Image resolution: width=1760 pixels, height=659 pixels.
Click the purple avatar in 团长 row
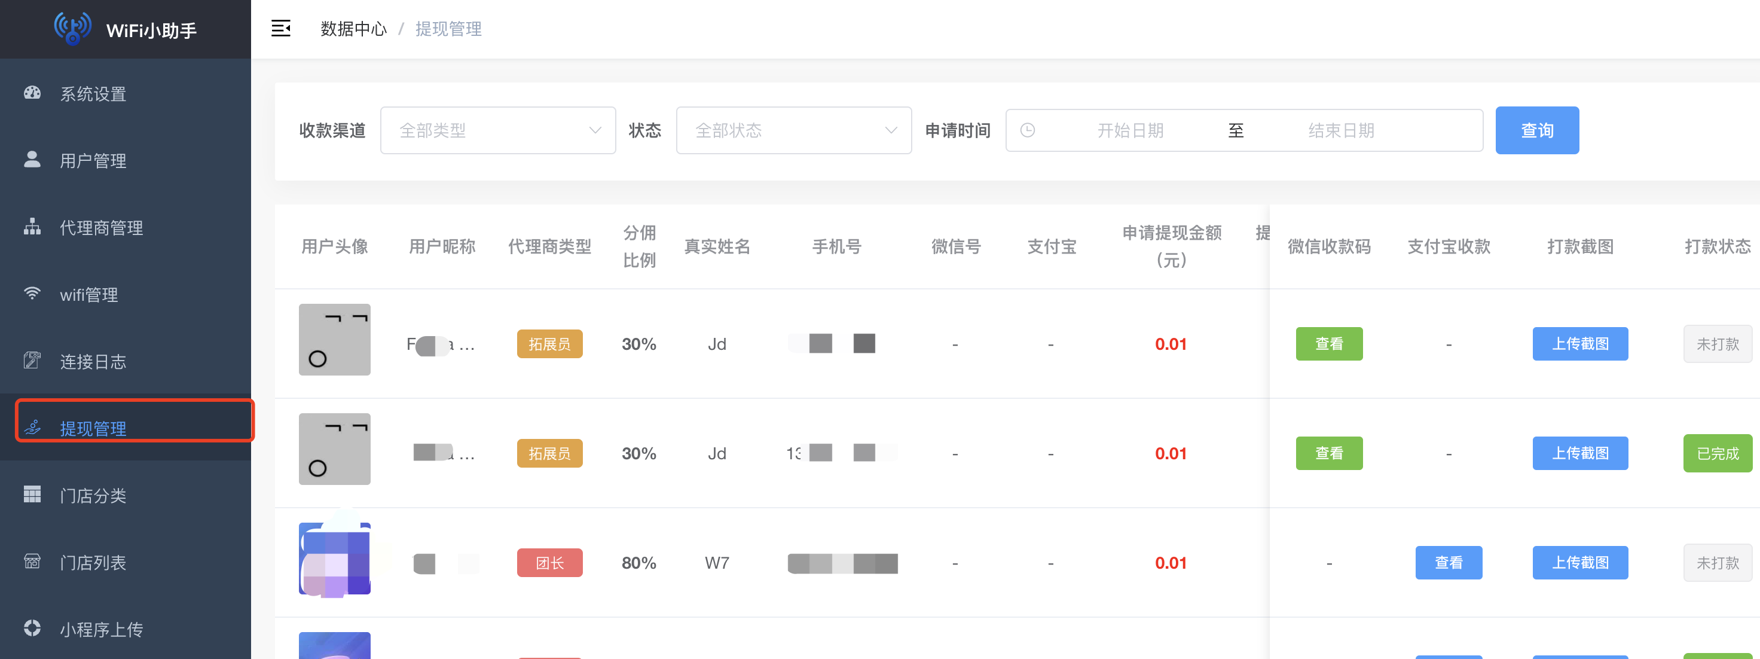point(335,559)
